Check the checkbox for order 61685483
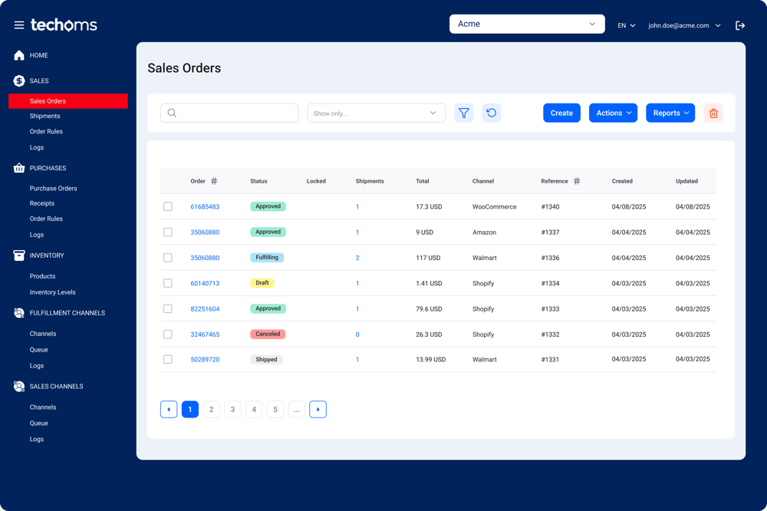Viewport: 767px width, 511px height. (x=168, y=206)
